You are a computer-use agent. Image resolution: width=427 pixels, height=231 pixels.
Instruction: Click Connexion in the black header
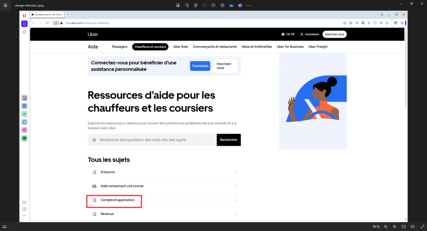click(310, 35)
